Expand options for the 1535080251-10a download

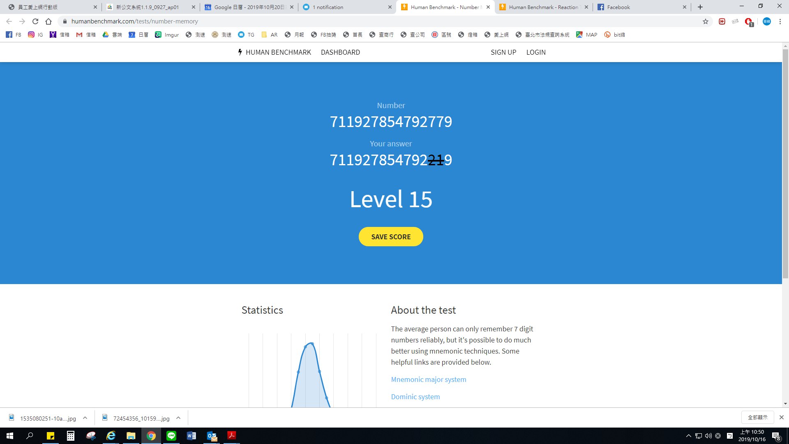[x=85, y=418]
